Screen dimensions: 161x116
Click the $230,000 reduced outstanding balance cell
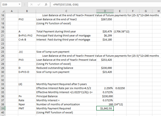click(105, 68)
